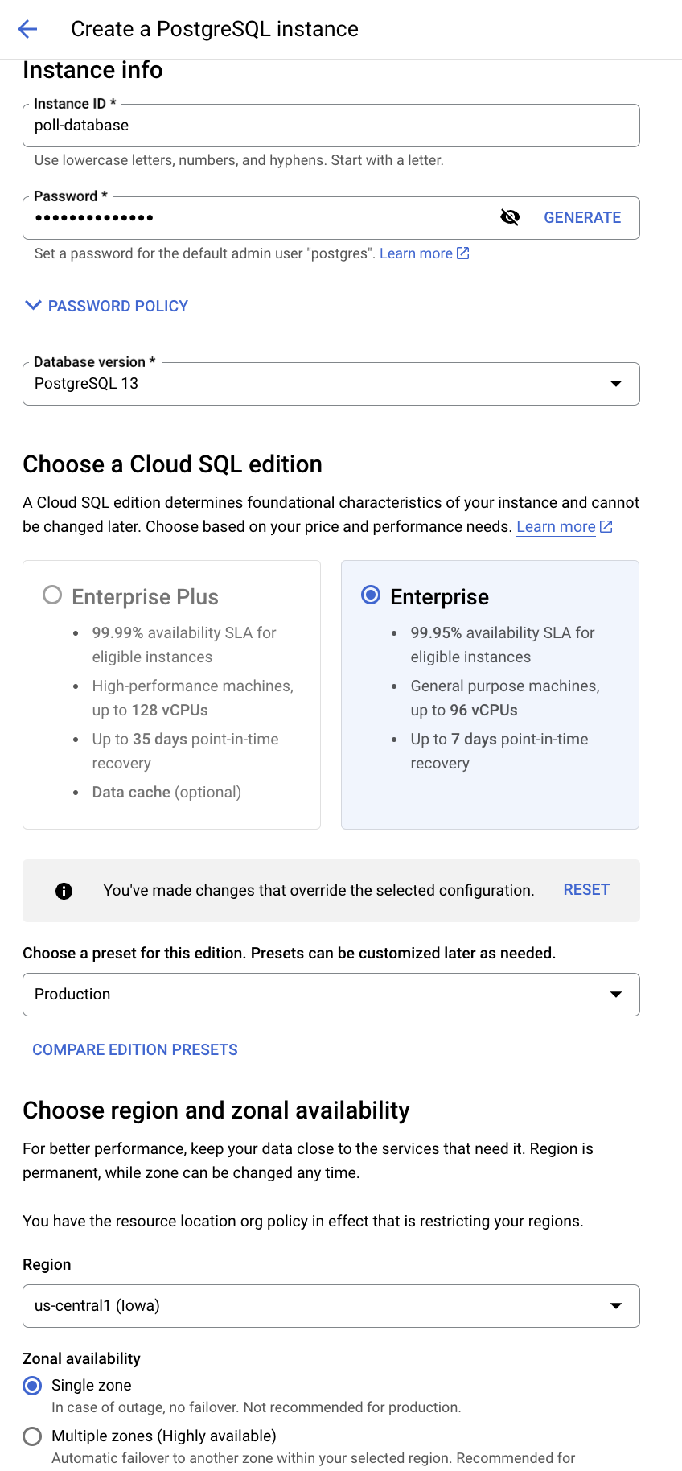This screenshot has height=1471, width=682.
Task: Expand the PASSWORD POLICY section
Action: [x=107, y=306]
